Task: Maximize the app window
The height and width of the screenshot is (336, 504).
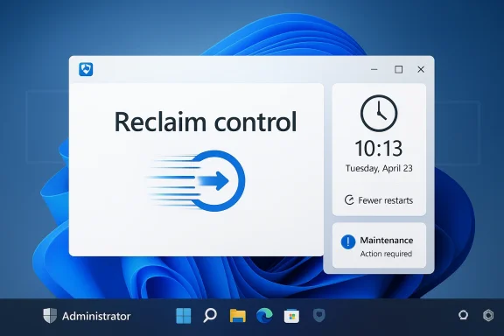Action: (x=399, y=69)
